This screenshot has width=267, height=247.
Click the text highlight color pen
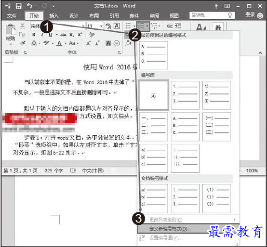pos(46,43)
